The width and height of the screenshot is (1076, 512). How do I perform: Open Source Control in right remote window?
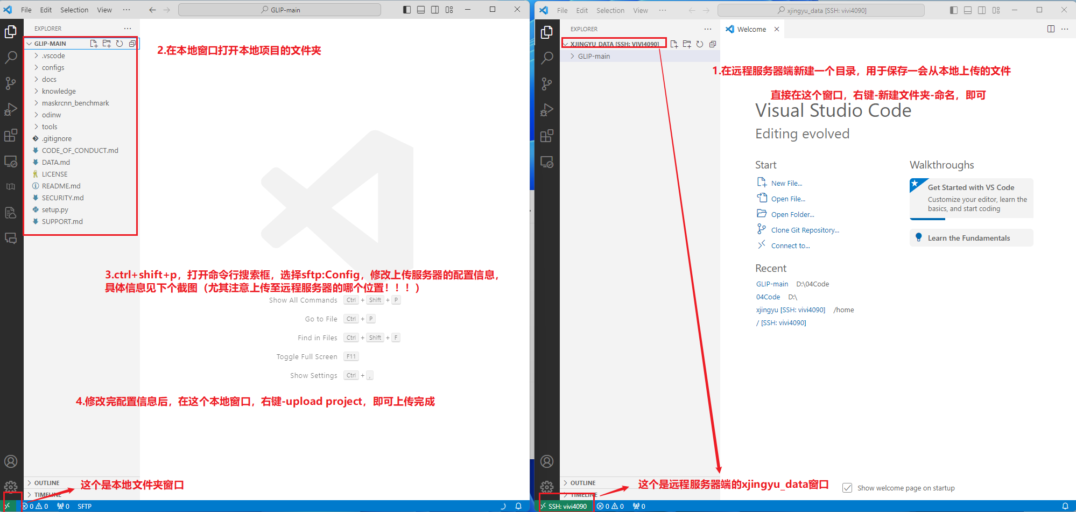tap(547, 83)
